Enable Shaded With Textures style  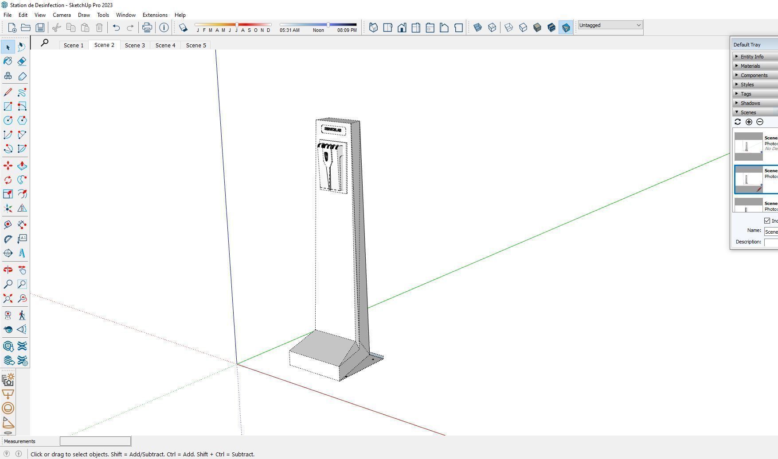551,28
